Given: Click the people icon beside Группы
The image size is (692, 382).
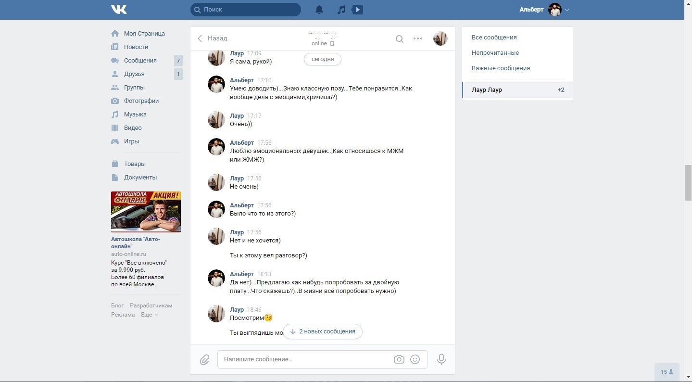Looking at the screenshot, I should pos(115,88).
